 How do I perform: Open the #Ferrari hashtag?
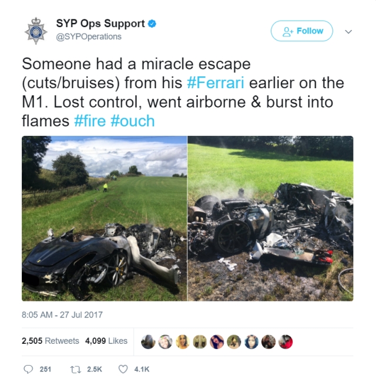pos(216,83)
